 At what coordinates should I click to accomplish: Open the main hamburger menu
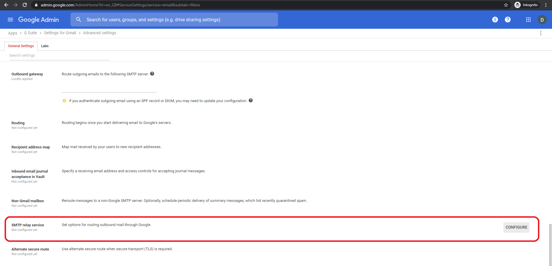pos(10,20)
